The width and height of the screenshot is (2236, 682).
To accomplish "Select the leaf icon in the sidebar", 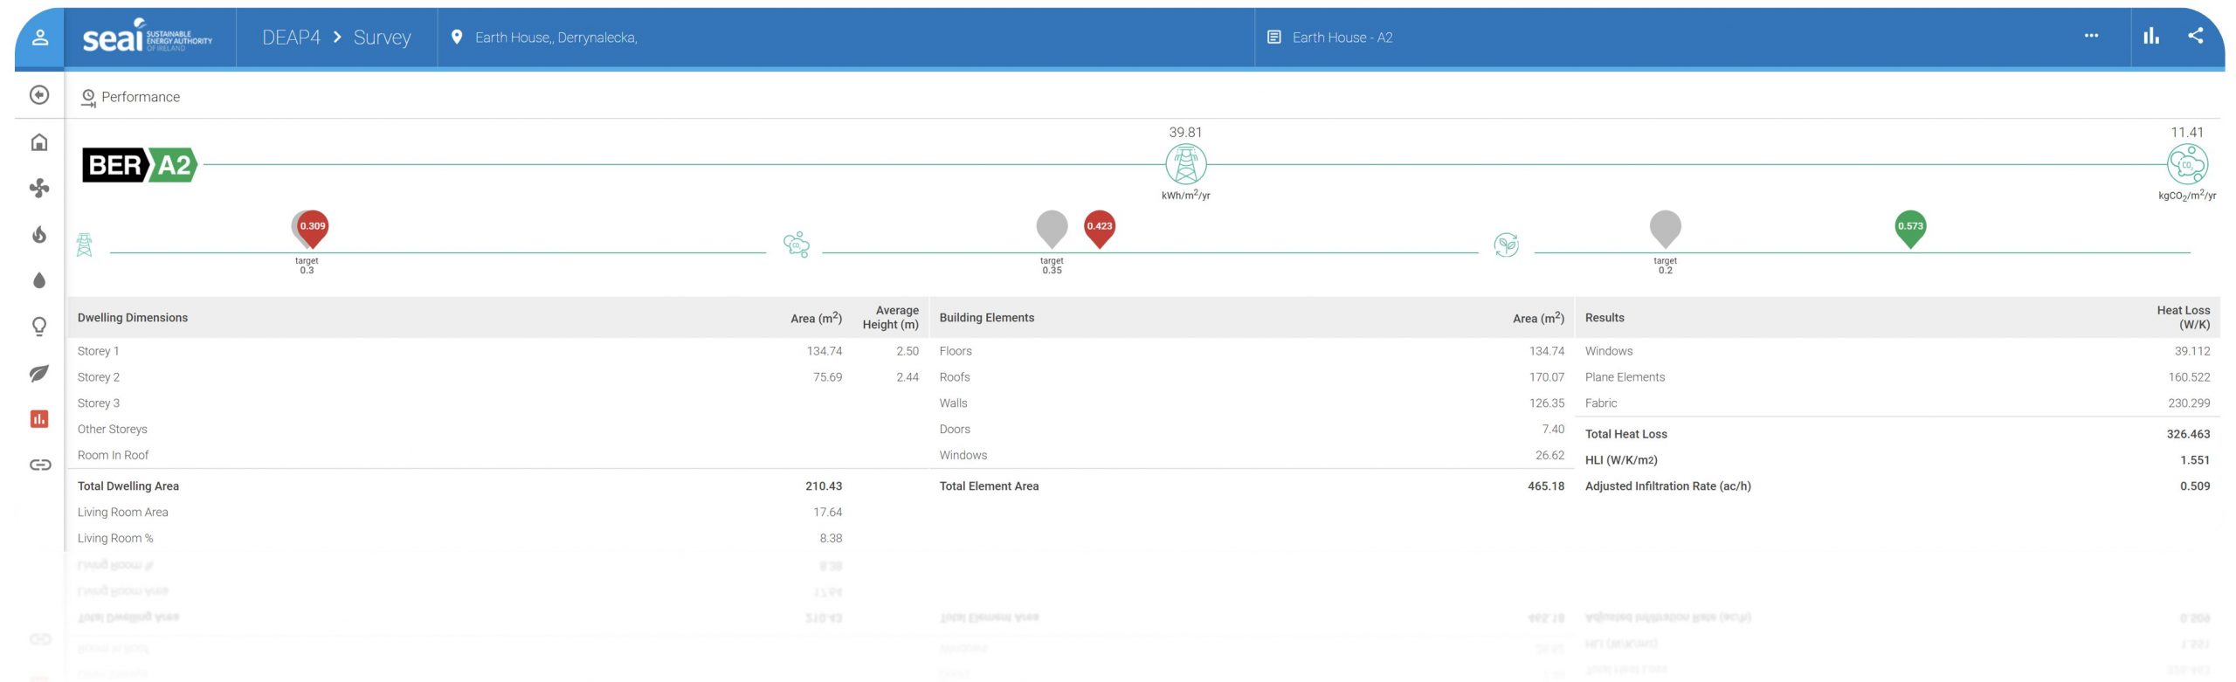I will (x=39, y=374).
